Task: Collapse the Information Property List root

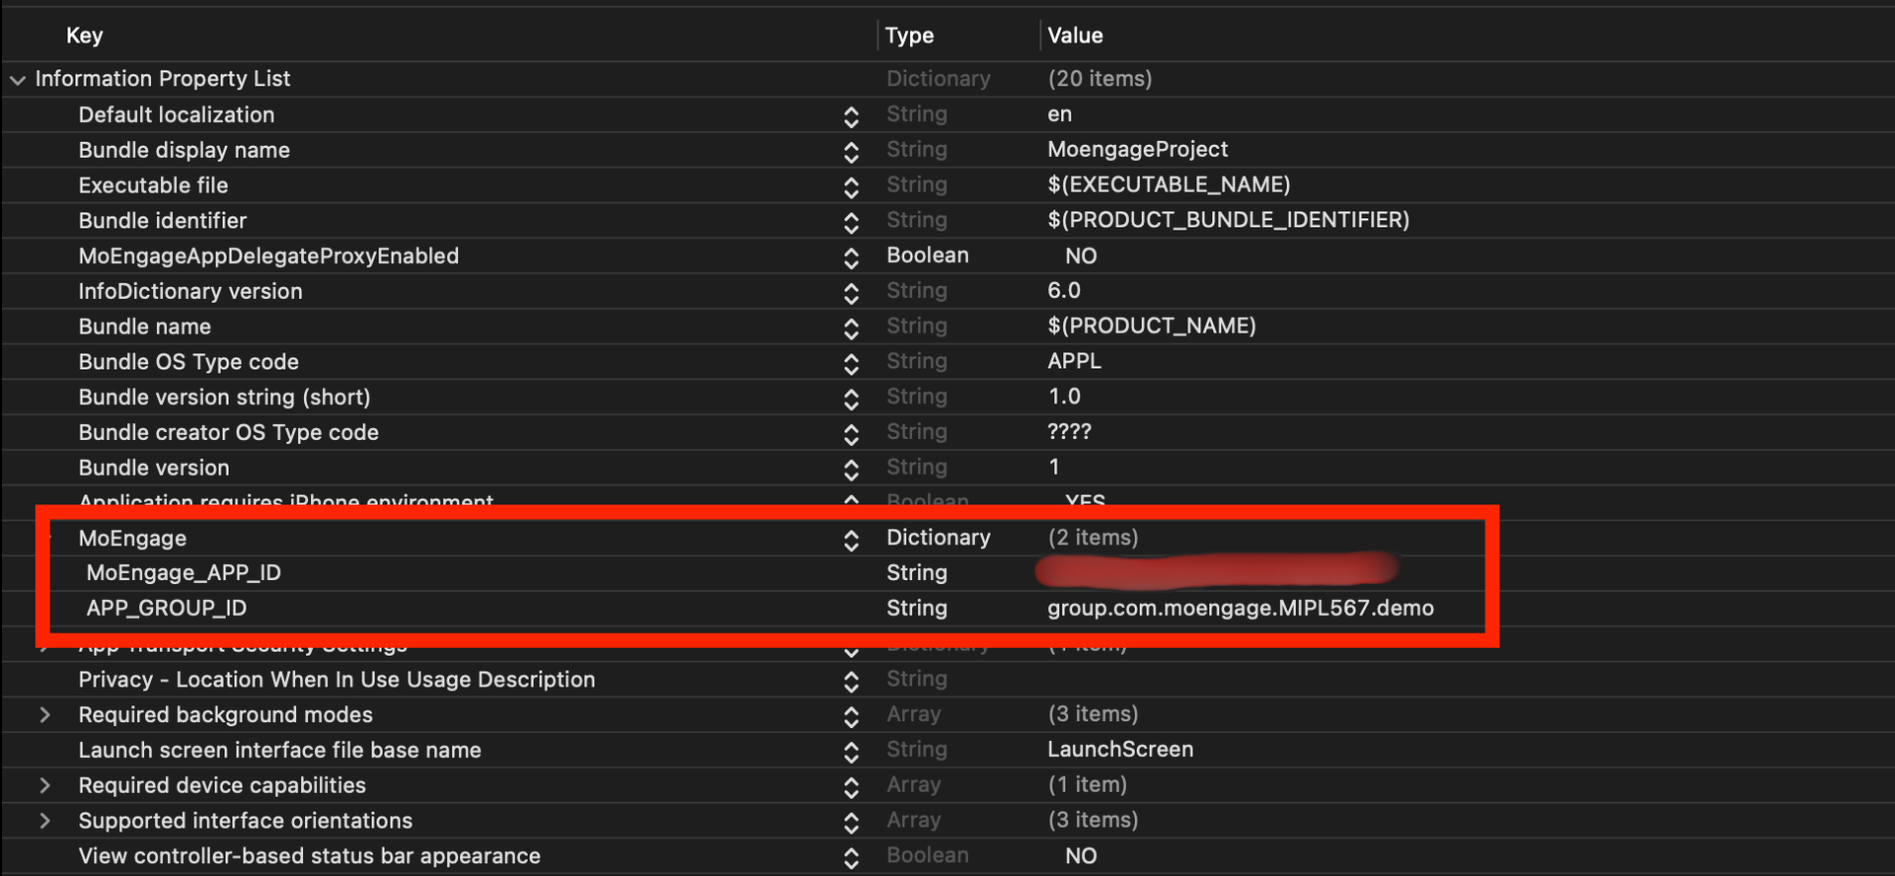Action: coord(18,80)
